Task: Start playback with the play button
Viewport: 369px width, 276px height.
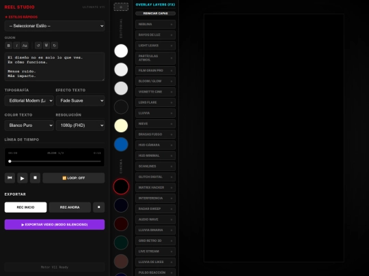Action: (23, 178)
